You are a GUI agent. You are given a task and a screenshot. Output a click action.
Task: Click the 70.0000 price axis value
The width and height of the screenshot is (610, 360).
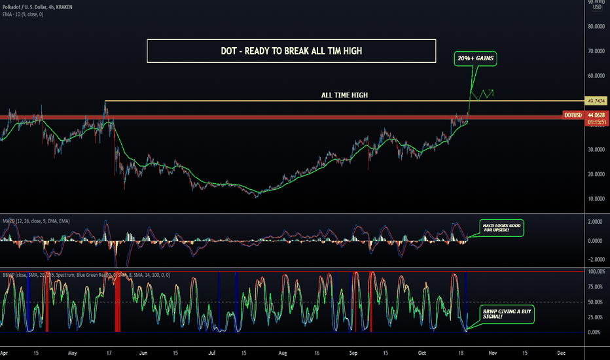click(596, 51)
